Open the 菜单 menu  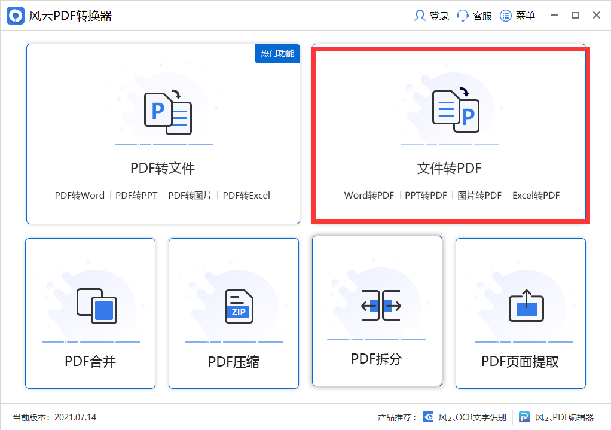point(526,16)
